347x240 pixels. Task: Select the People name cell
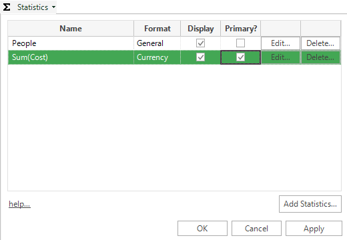[71, 43]
